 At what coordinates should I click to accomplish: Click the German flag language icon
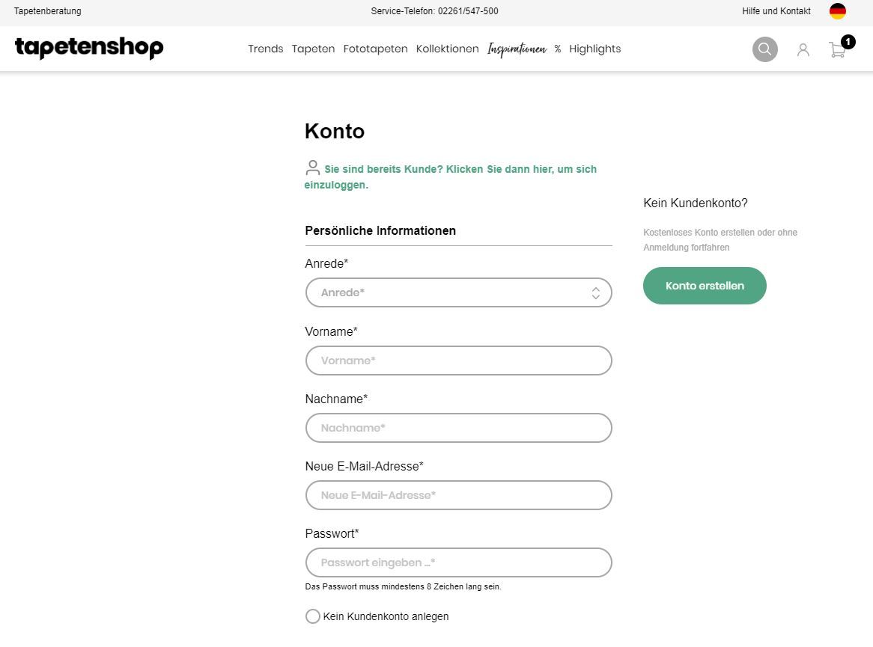[x=838, y=11]
